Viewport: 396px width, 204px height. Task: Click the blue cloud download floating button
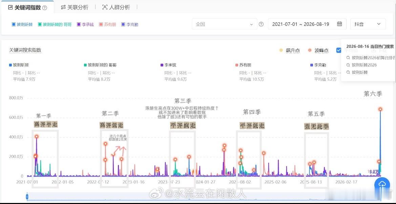(x=382, y=185)
